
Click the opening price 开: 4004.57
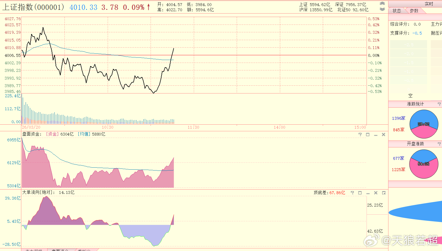[170, 5]
